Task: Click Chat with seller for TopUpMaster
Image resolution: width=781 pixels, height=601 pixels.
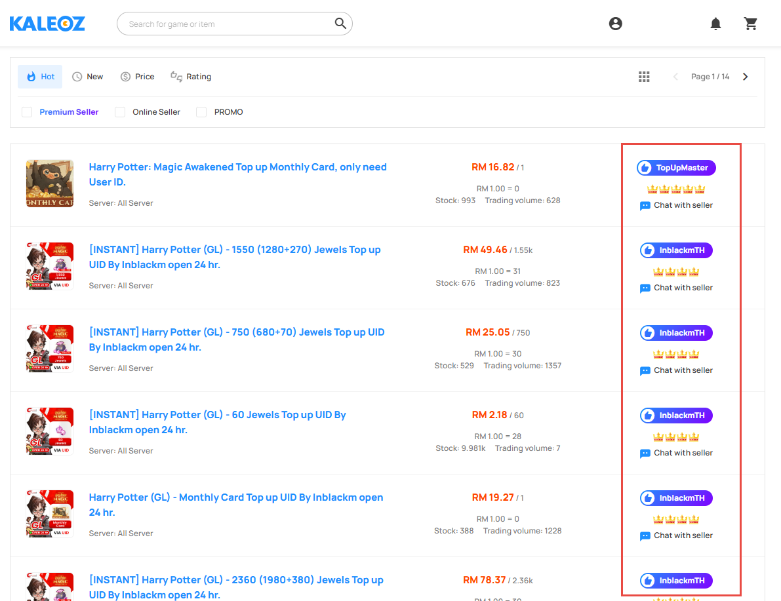Action: 683,205
